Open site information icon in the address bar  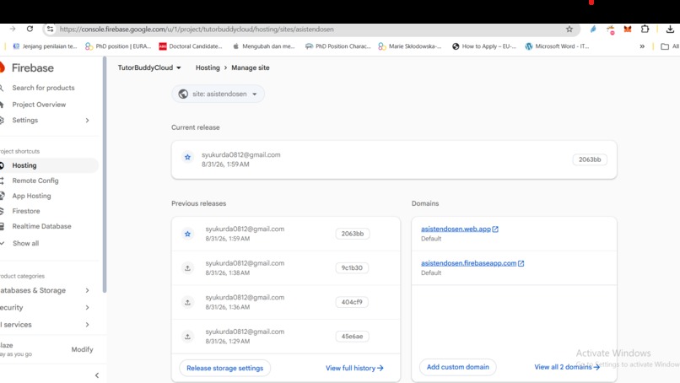click(51, 29)
